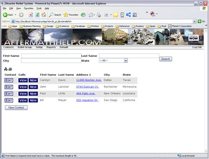Click the New Contact button

16,108
